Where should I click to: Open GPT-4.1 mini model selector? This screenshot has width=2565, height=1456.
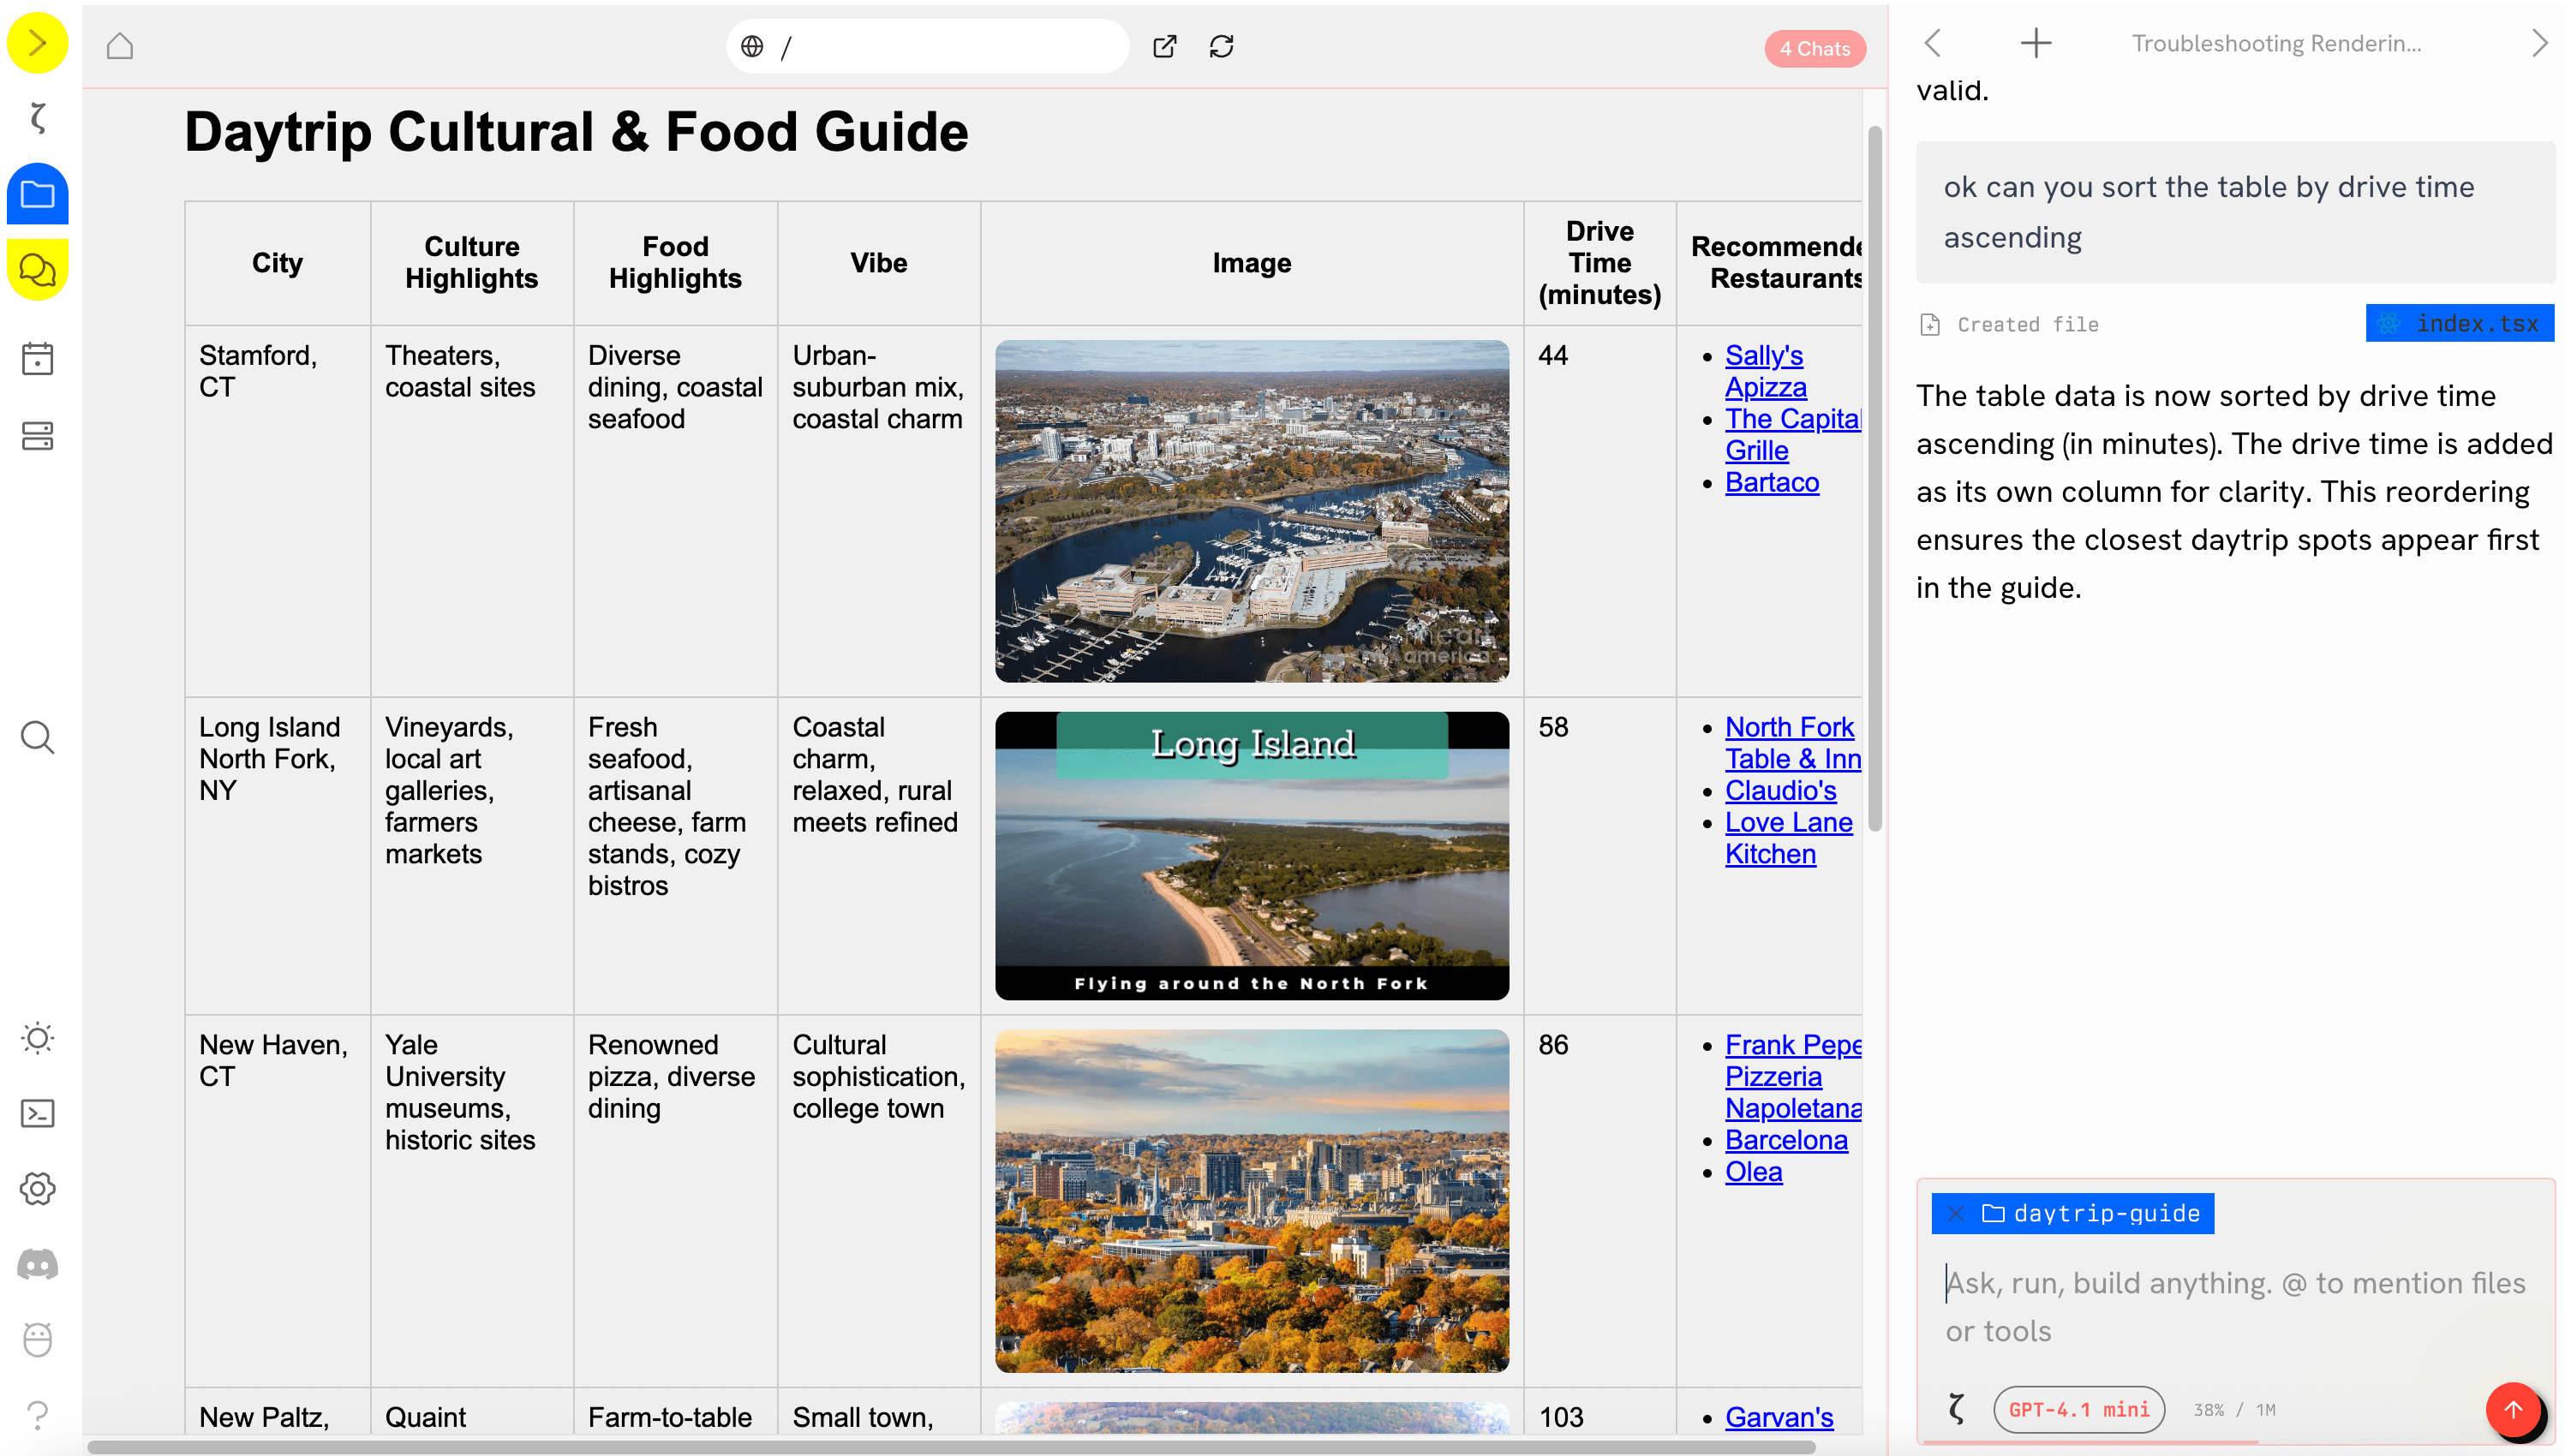[x=2078, y=1409]
